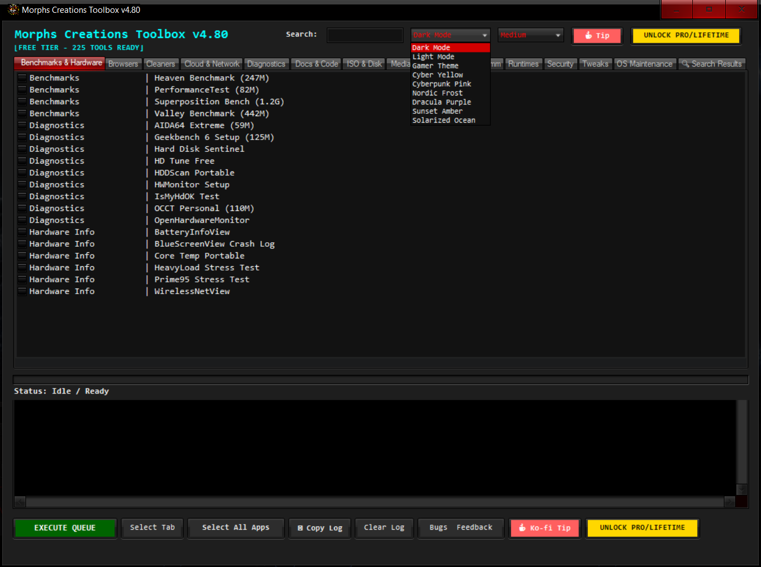
Task: Click the "HeavyLoad Stress Test" entry text
Action: coord(207,267)
